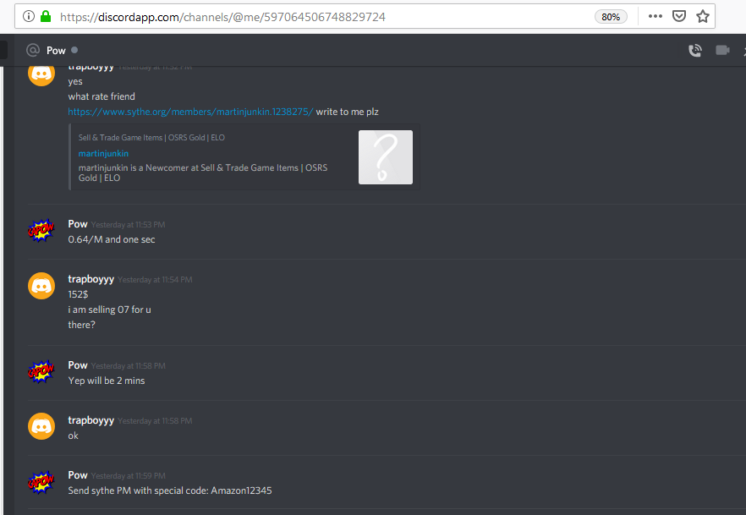746x515 pixels.
Task: Open the sythe.org martinjunkin member link
Action: [x=190, y=112]
